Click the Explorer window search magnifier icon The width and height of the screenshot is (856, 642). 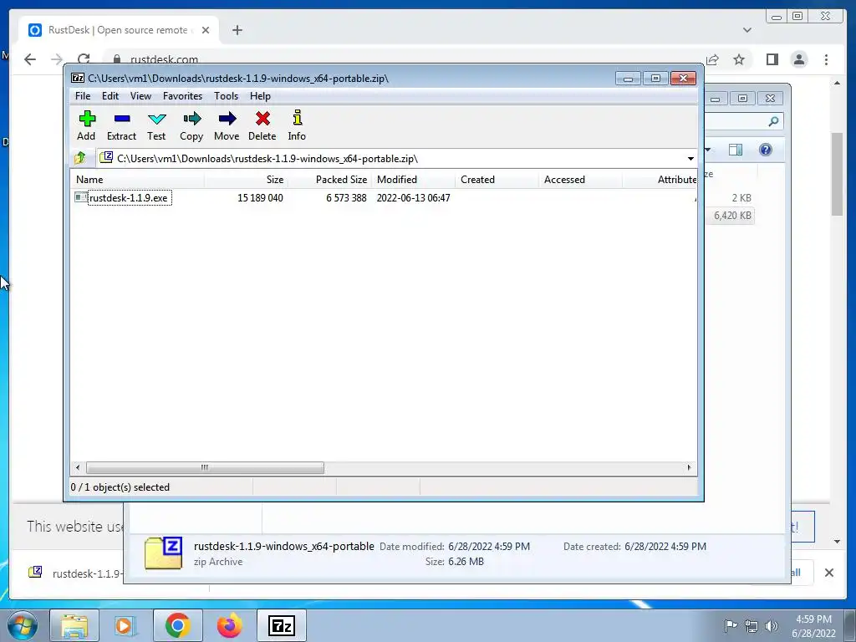click(773, 121)
